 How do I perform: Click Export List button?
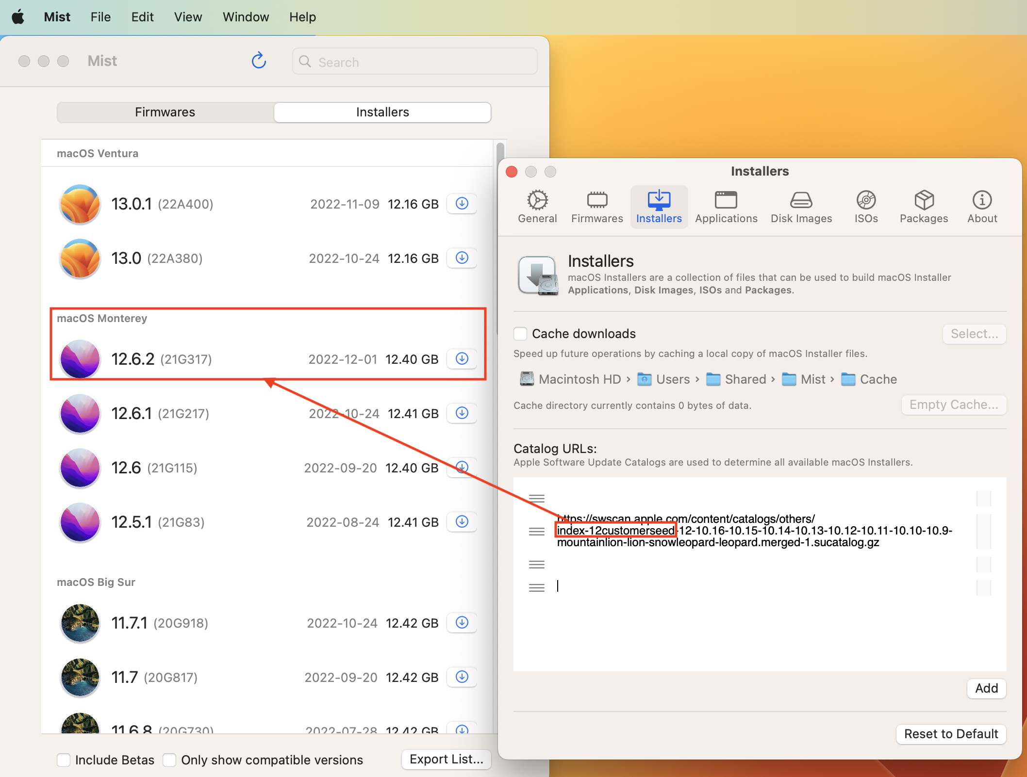pos(446,759)
